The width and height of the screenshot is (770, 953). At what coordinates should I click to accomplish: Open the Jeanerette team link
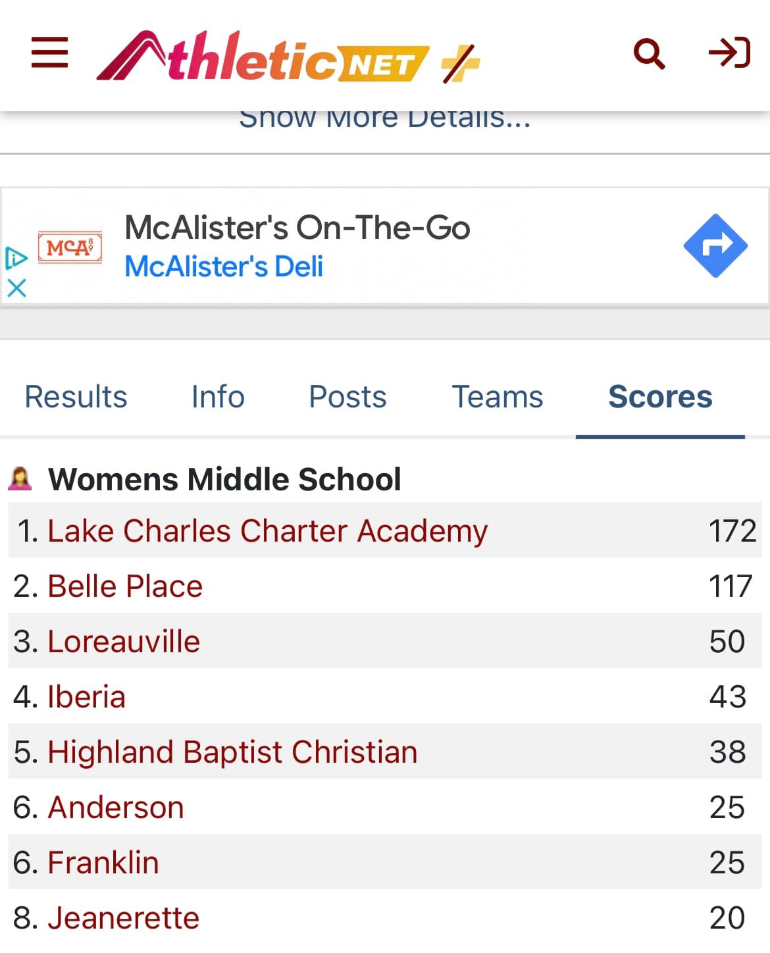click(x=123, y=918)
